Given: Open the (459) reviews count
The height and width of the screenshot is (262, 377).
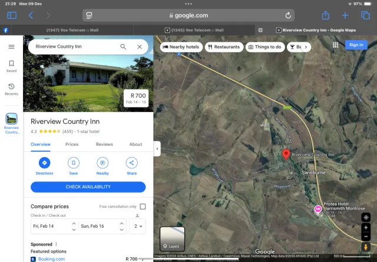Looking at the screenshot, I should tap(68, 131).
